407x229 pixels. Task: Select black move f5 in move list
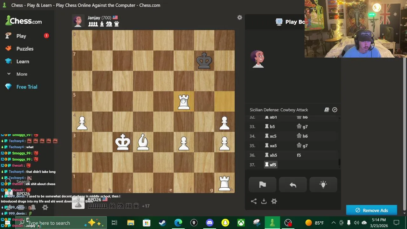tap(299, 155)
